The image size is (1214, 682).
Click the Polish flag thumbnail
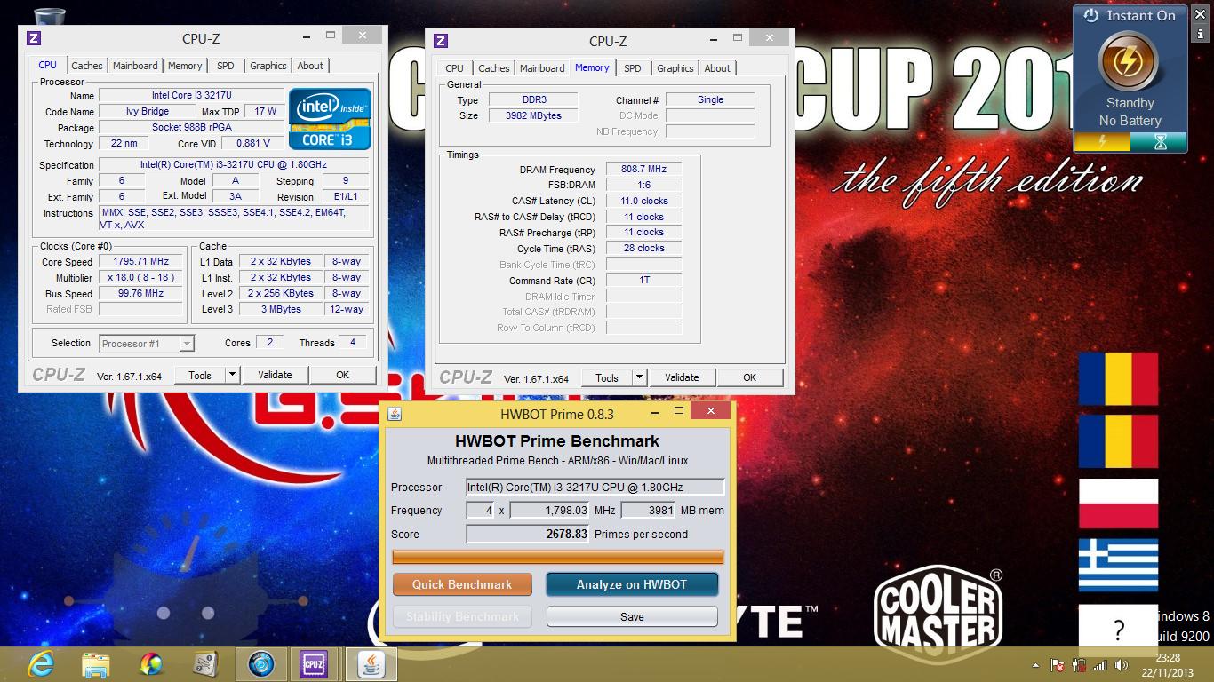(x=1118, y=504)
